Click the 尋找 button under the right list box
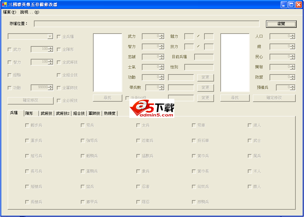 pyautogui.click(x=235, y=98)
